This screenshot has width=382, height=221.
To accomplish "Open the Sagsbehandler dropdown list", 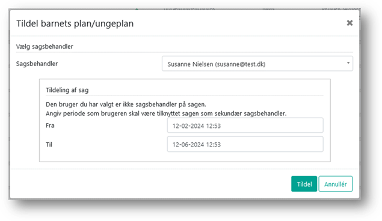I will (257, 64).
